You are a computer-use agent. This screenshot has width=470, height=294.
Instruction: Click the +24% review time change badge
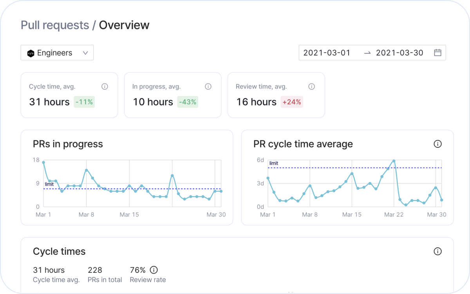coord(291,102)
